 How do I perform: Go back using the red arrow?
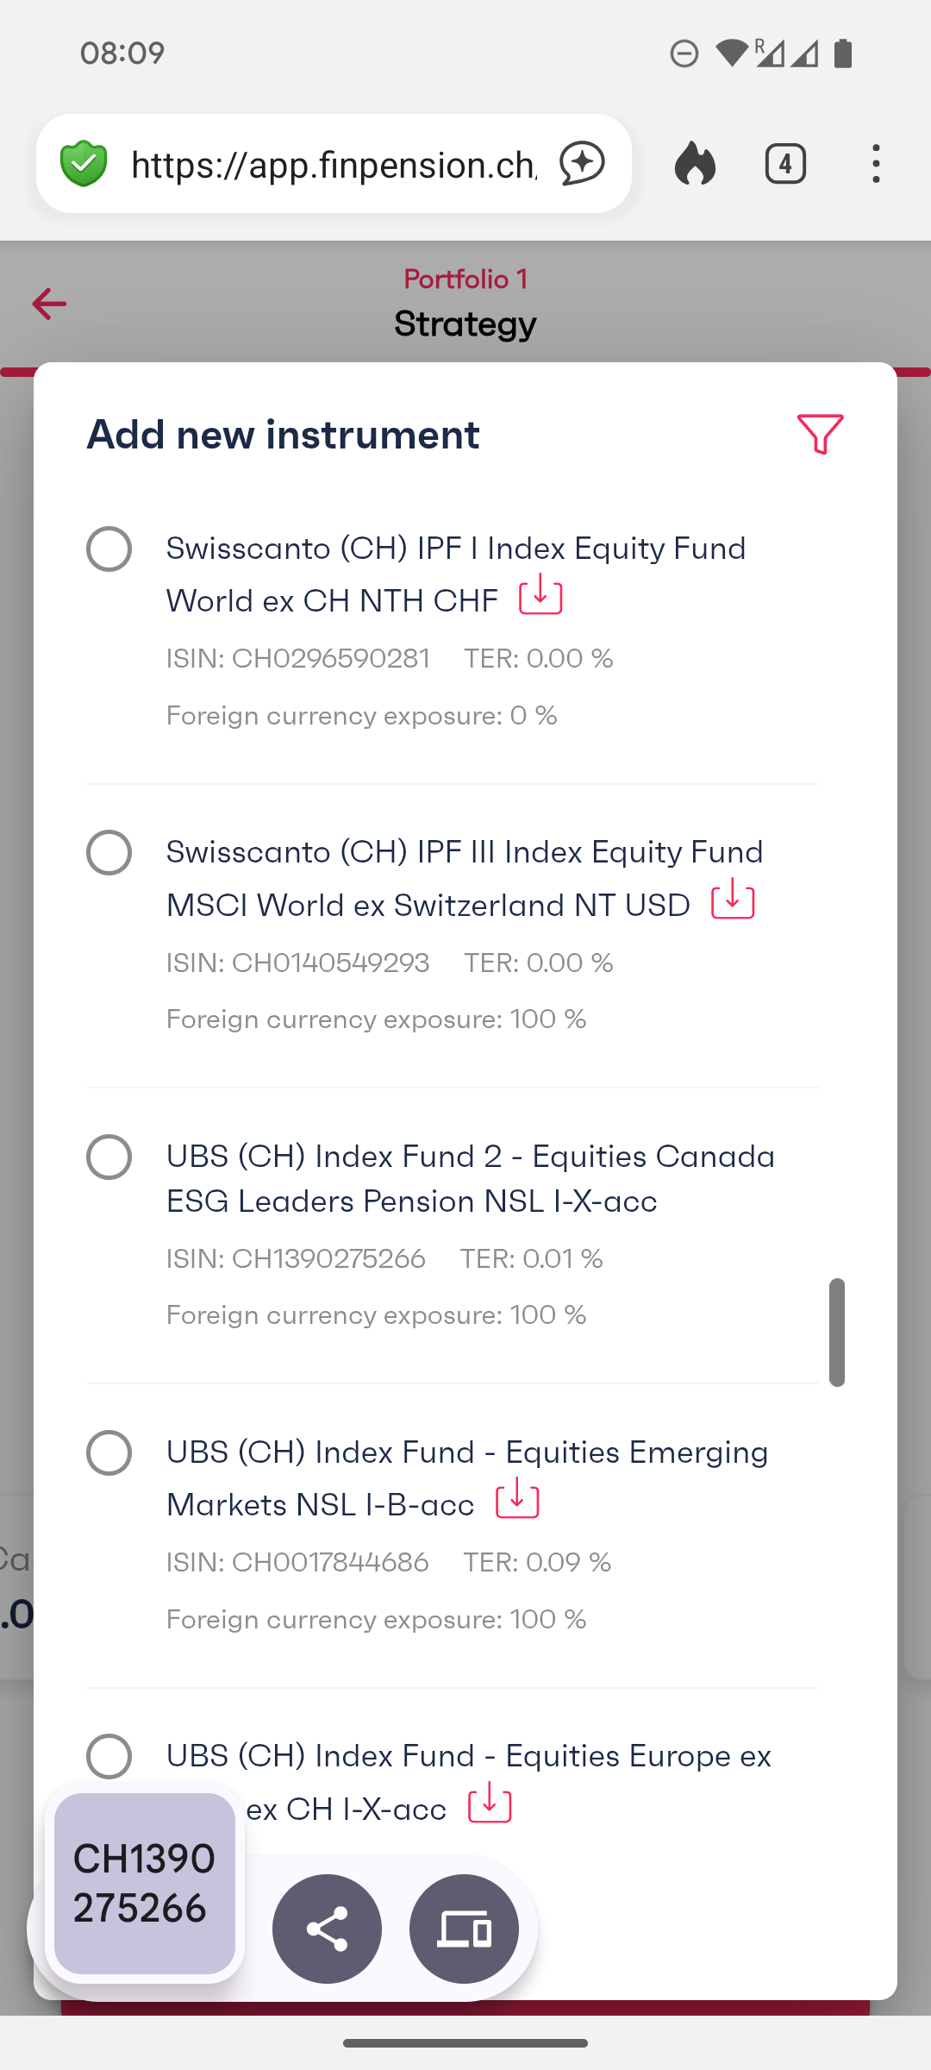tap(49, 304)
